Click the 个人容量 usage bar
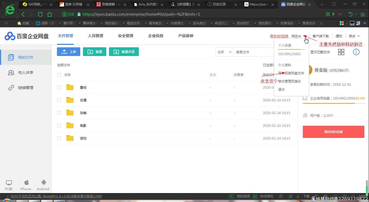The width and height of the screenshot is (369, 202). point(291,50)
